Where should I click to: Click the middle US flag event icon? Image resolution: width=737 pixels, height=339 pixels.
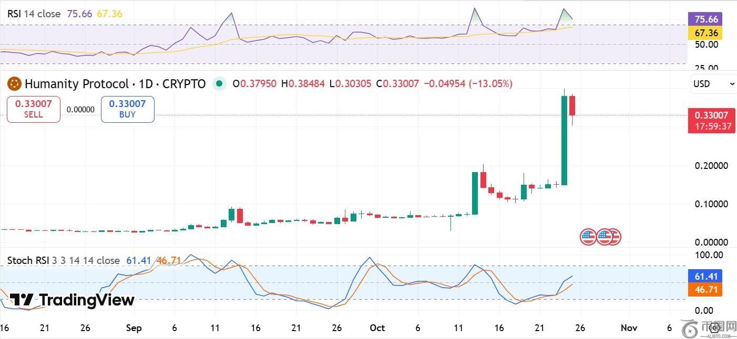click(x=603, y=237)
